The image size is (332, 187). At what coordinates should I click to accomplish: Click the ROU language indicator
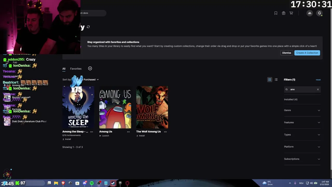pyautogui.click(x=301, y=183)
